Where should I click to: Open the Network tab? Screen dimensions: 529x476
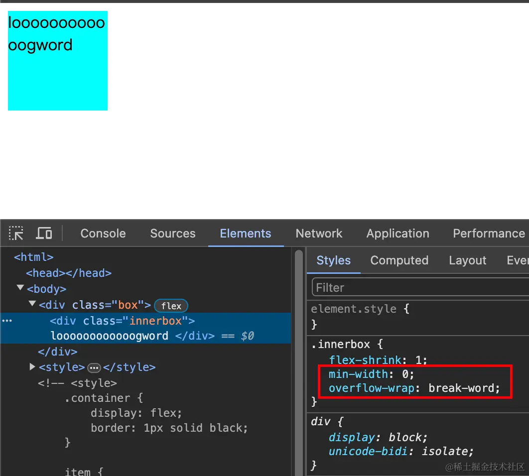point(319,234)
